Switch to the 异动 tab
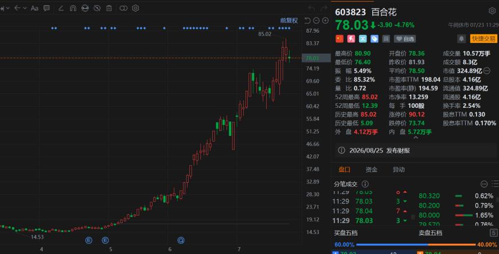This screenshot has height=254, width=499. coord(399,170)
